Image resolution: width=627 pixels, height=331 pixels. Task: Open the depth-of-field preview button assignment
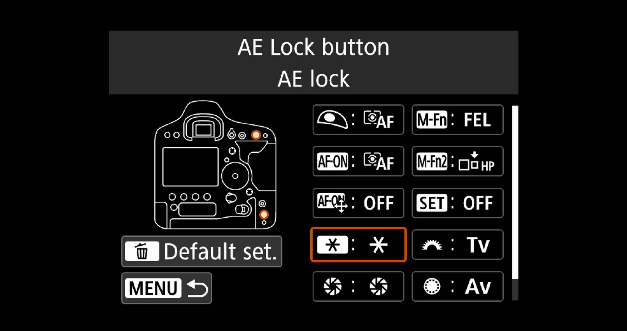coord(358,287)
